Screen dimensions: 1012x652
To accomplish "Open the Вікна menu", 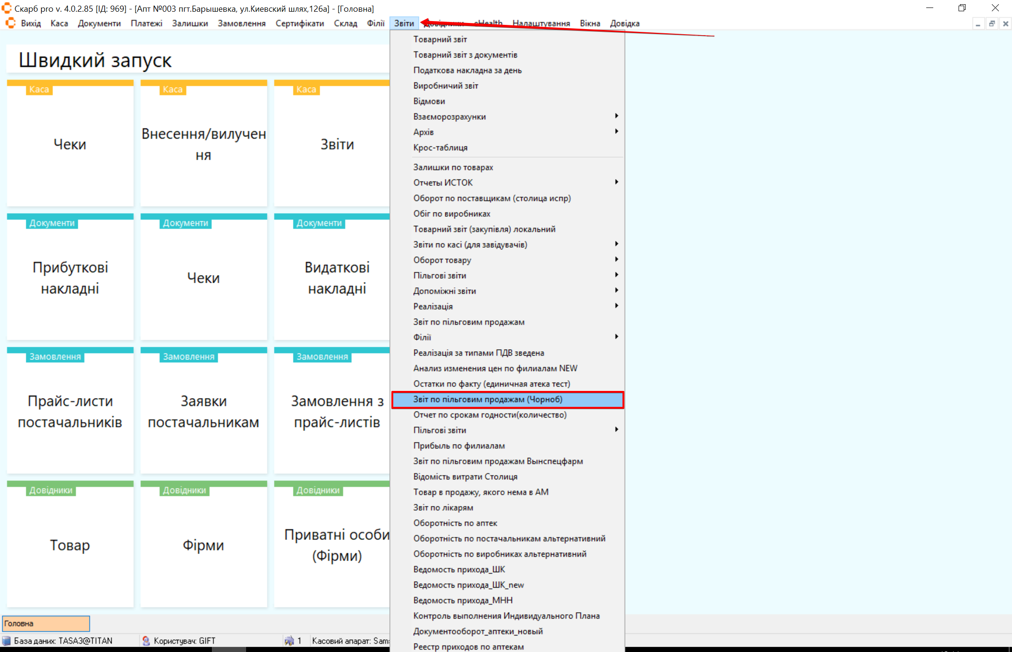I will pyautogui.click(x=590, y=23).
